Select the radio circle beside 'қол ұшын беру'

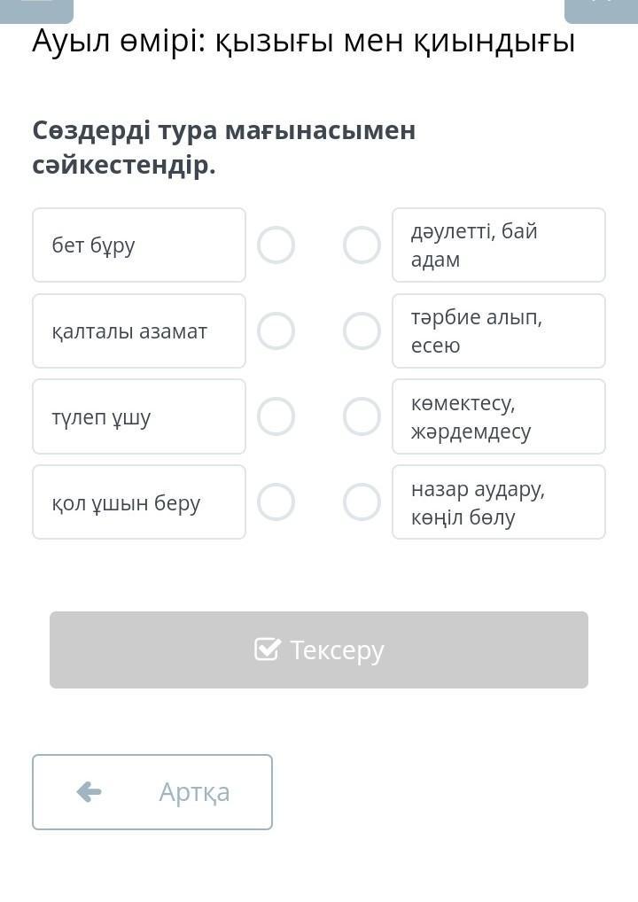[276, 502]
